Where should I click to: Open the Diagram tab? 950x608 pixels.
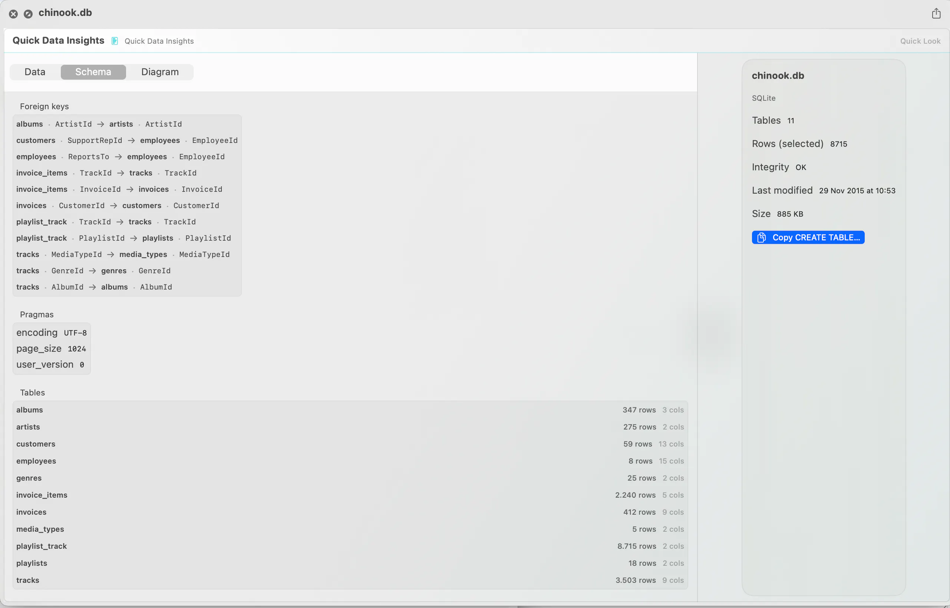[160, 72]
